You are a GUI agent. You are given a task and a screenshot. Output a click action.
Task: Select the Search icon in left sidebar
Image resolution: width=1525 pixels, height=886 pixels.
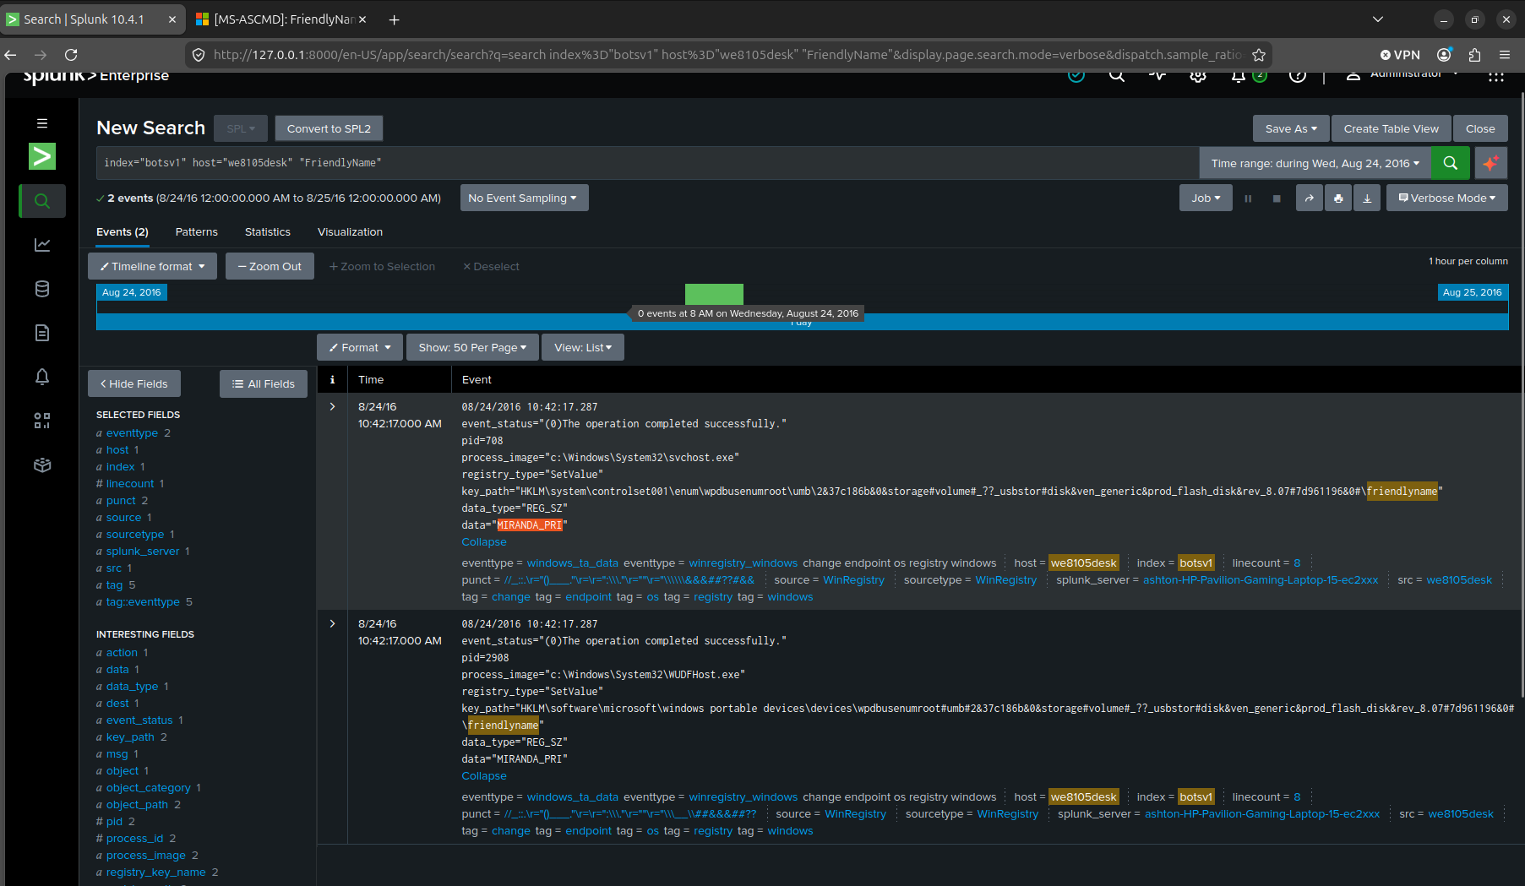tap(42, 201)
